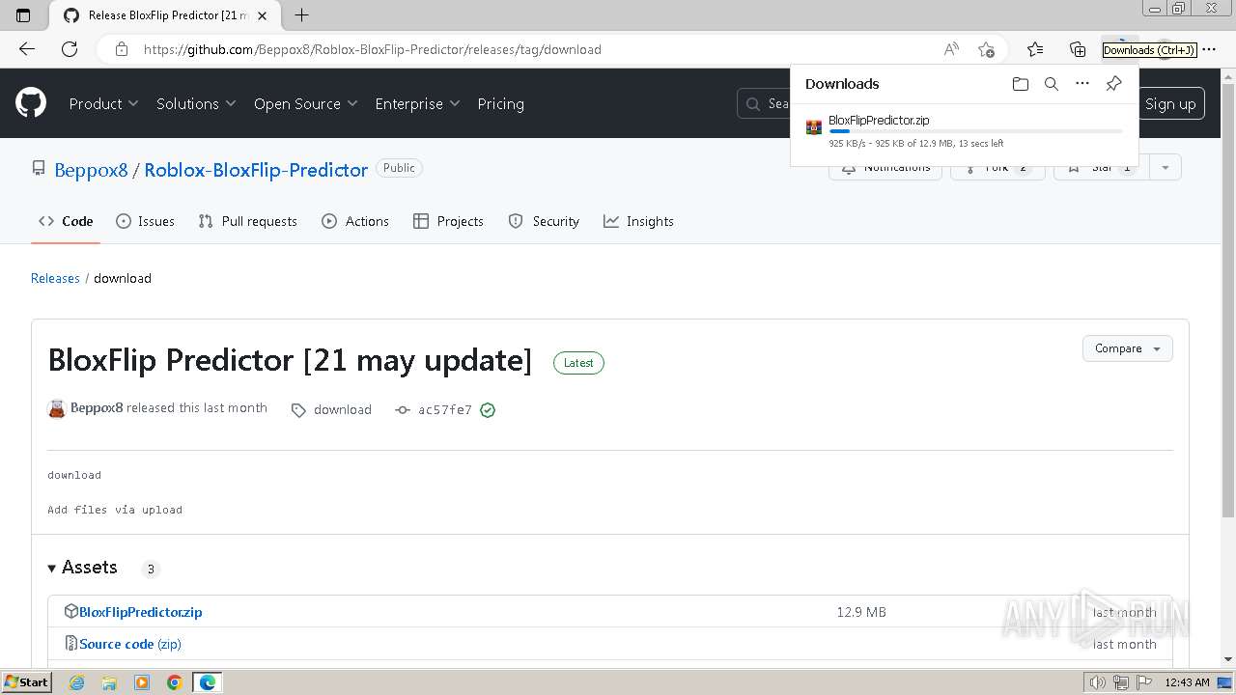Search downloads with the magnifier icon

tap(1052, 84)
